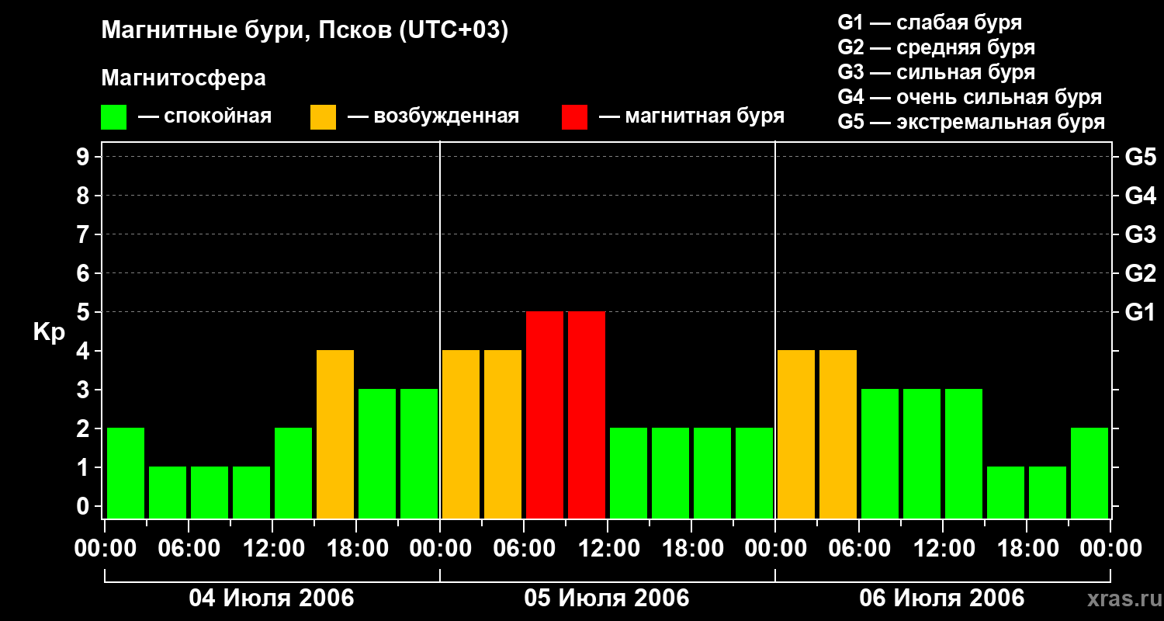The width and height of the screenshot is (1164, 621).
Task: Click the first orange bar on 06 July
Action: (x=796, y=434)
